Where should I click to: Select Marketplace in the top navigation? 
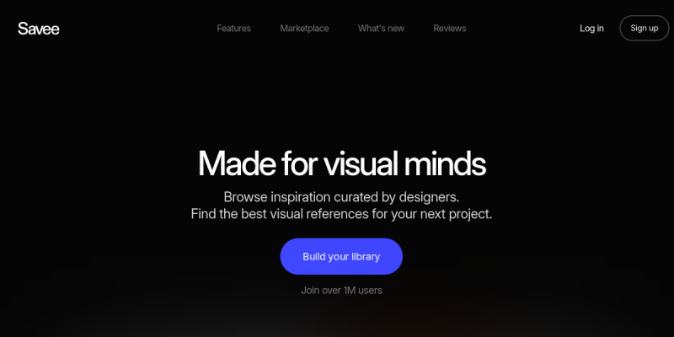304,29
